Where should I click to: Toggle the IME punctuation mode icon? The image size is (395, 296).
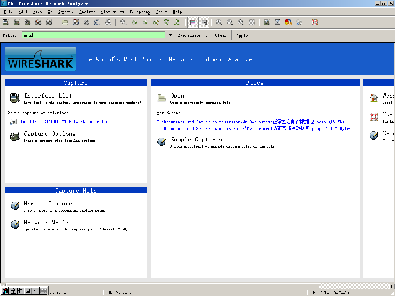click(x=36, y=291)
